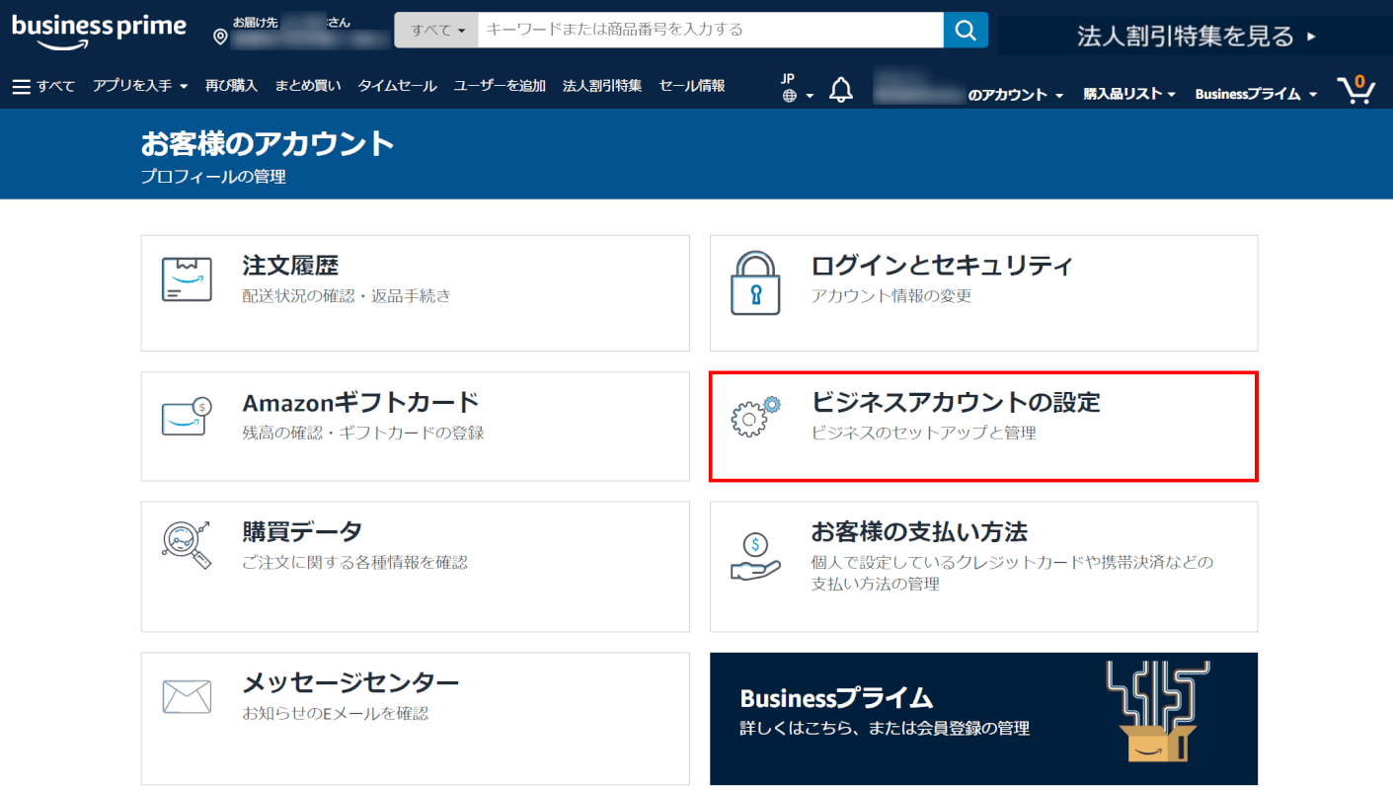This screenshot has width=1393, height=790.
Task: Click the メッセージセンター envelope icon
Action: (x=187, y=697)
